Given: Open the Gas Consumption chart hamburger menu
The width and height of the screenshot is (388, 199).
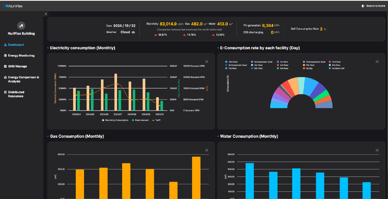Looking at the screenshot, I should pos(207,150).
